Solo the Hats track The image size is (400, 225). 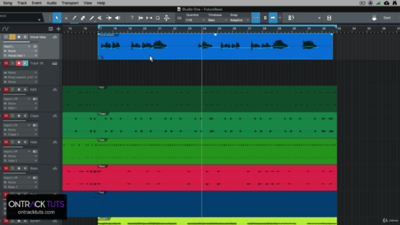[x=12, y=142]
